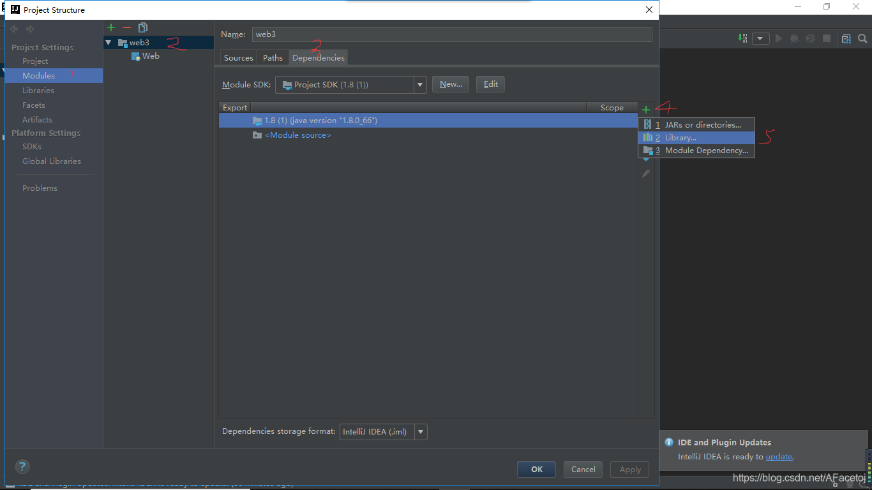The height and width of the screenshot is (490, 872).
Task: Click the build project icon in IDE toolbar
Action: point(742,38)
